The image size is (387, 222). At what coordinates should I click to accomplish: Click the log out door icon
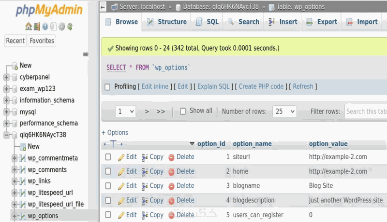click(x=37, y=27)
